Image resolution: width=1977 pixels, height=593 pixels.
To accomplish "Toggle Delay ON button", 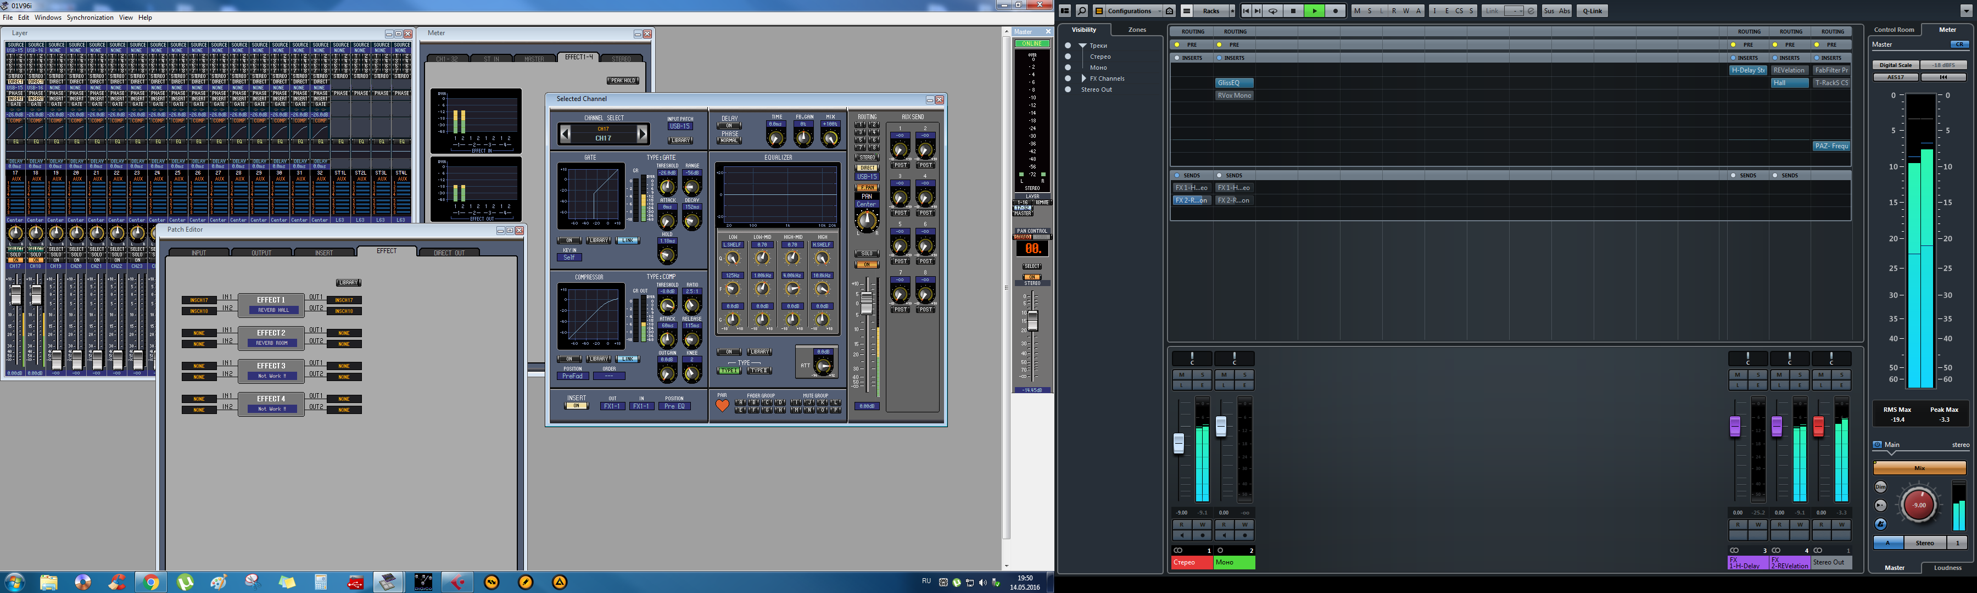I will (x=729, y=126).
